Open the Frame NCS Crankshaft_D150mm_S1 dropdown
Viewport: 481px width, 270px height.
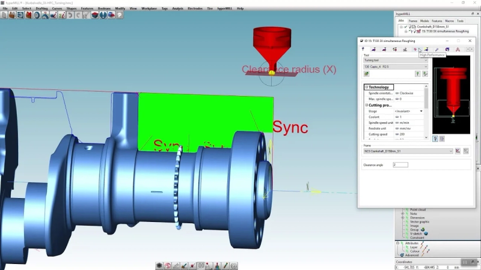[408, 151]
